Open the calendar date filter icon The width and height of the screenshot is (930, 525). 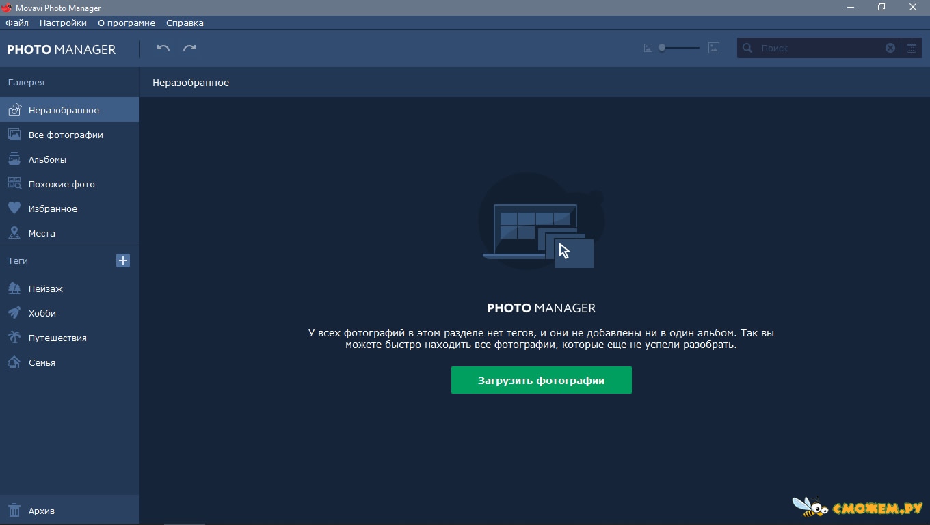click(x=912, y=48)
